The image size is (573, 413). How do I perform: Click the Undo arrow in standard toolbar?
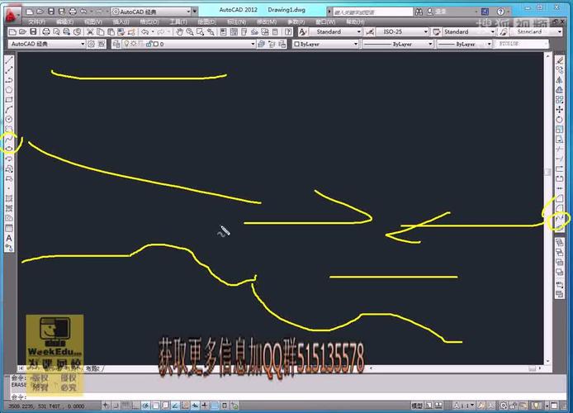(x=144, y=32)
